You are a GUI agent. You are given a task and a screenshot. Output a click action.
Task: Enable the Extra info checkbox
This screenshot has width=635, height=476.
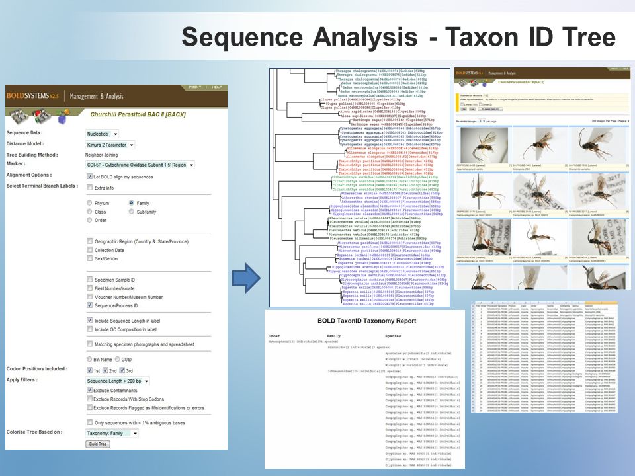pyautogui.click(x=89, y=187)
